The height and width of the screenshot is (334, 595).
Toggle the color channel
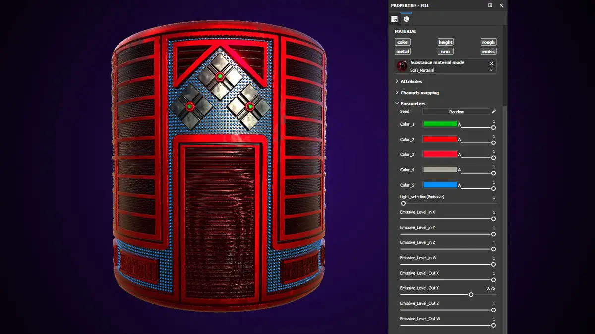(403, 42)
